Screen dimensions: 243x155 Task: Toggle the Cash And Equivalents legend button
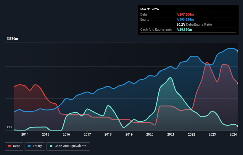coord(68,146)
